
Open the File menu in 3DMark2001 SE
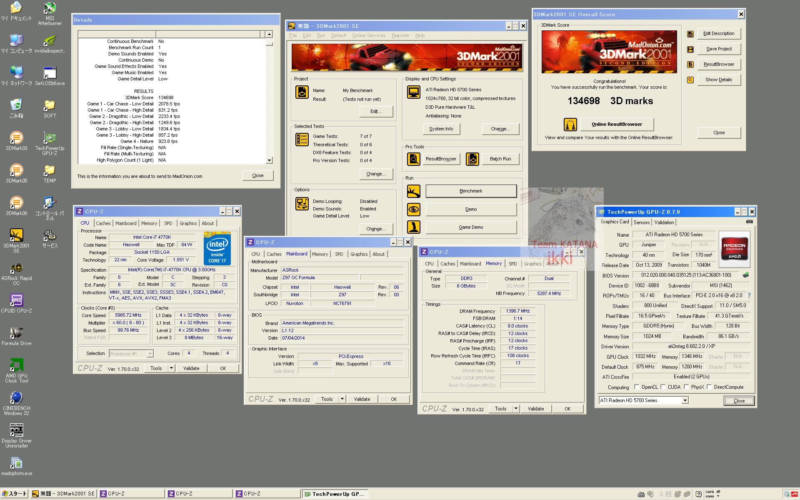coord(293,35)
